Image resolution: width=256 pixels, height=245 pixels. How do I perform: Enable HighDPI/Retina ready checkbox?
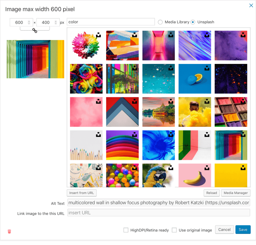126,230
